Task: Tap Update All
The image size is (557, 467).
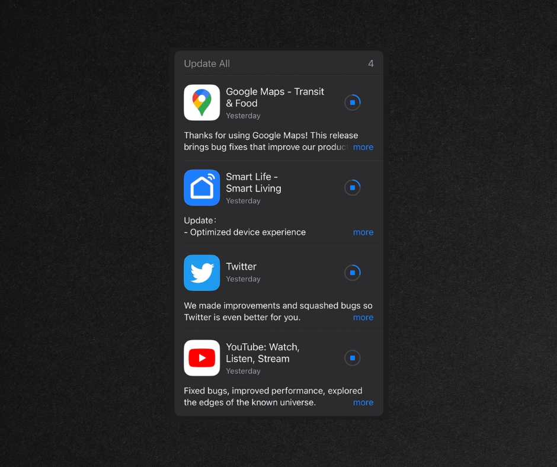Action: (x=207, y=63)
